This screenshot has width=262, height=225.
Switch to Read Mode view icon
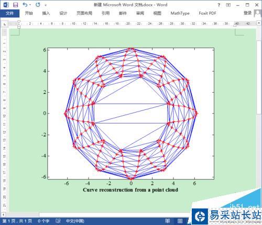[x=168, y=221]
